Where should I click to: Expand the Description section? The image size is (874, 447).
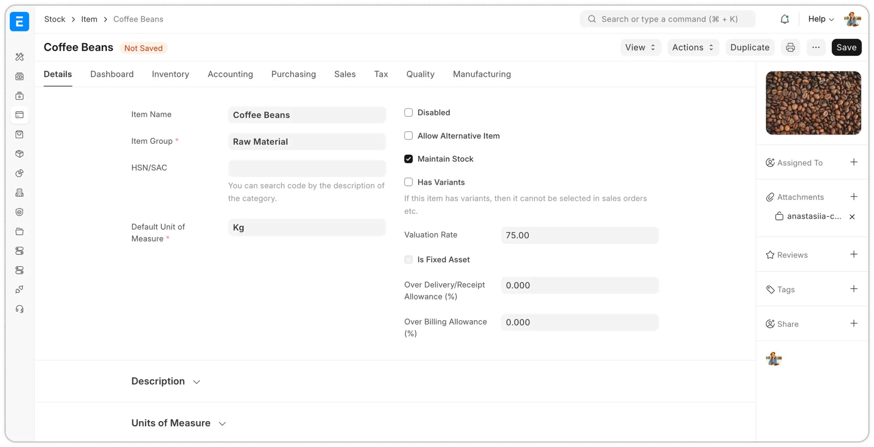coord(166,381)
